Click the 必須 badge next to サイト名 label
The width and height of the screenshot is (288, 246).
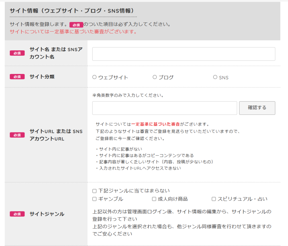[x=17, y=53]
